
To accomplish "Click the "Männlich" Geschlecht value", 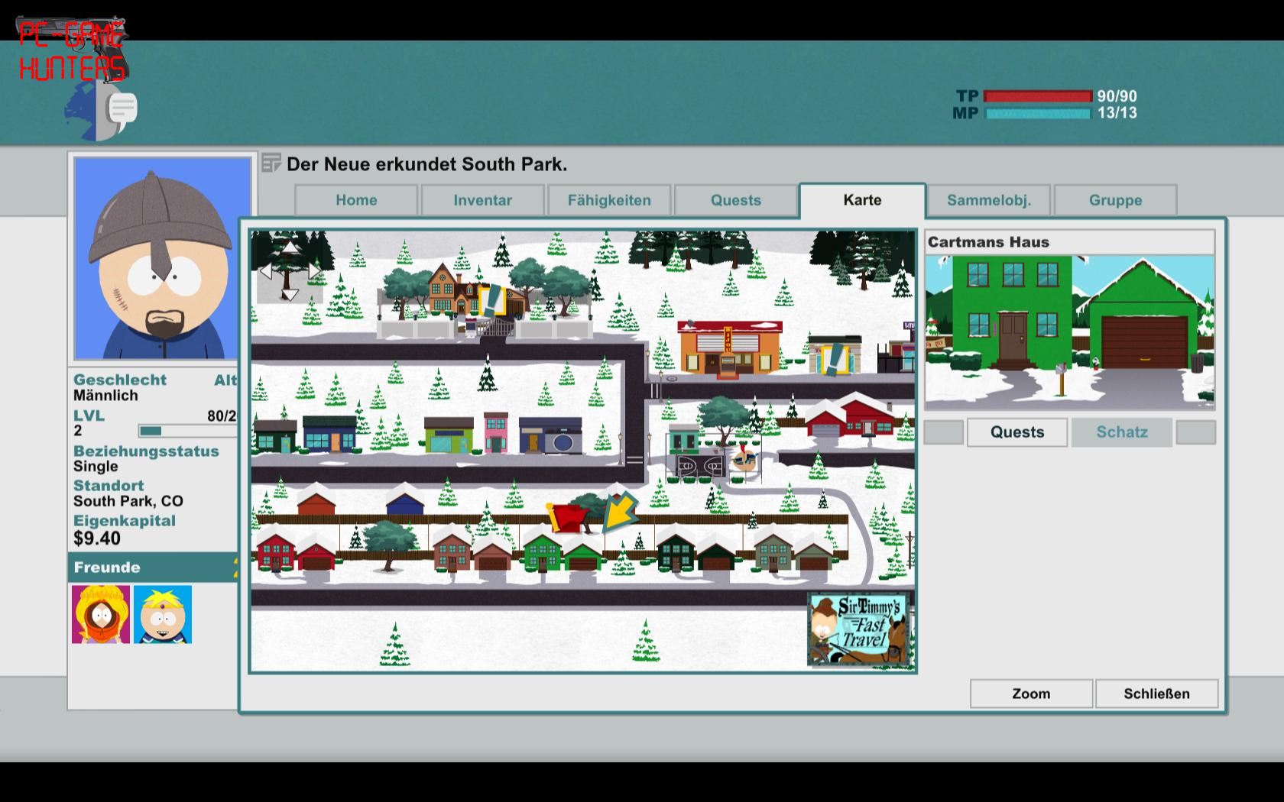I will click(x=105, y=396).
